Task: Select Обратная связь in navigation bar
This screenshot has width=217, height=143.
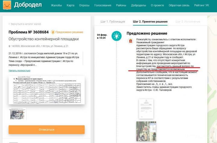Action: 179,5
